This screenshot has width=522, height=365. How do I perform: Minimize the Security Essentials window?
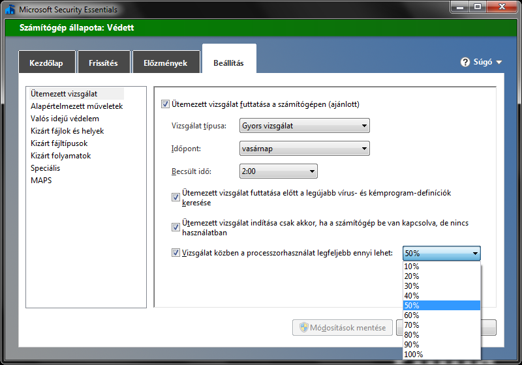point(461,7)
